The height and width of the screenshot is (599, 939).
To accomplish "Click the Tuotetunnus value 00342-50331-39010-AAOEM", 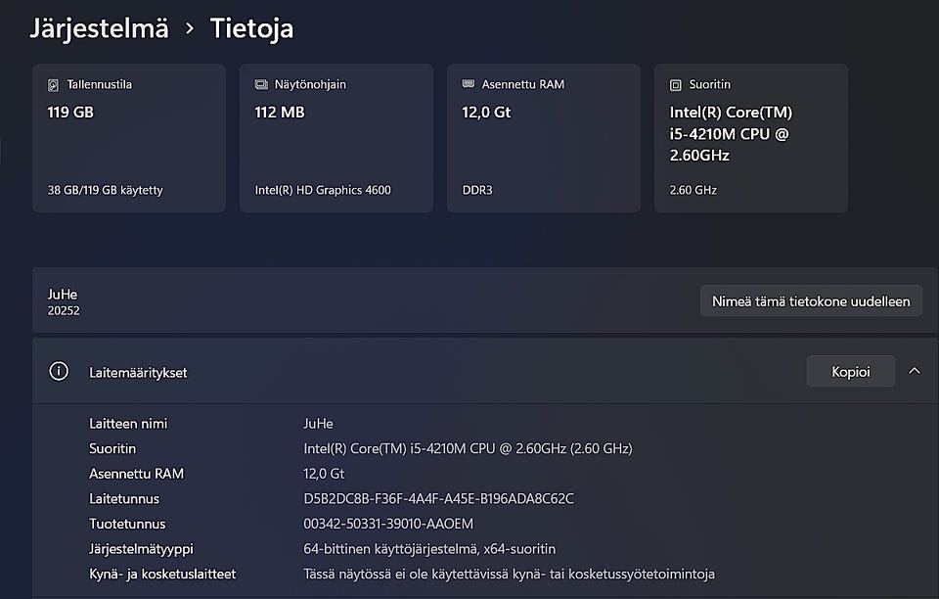I will coord(388,524).
